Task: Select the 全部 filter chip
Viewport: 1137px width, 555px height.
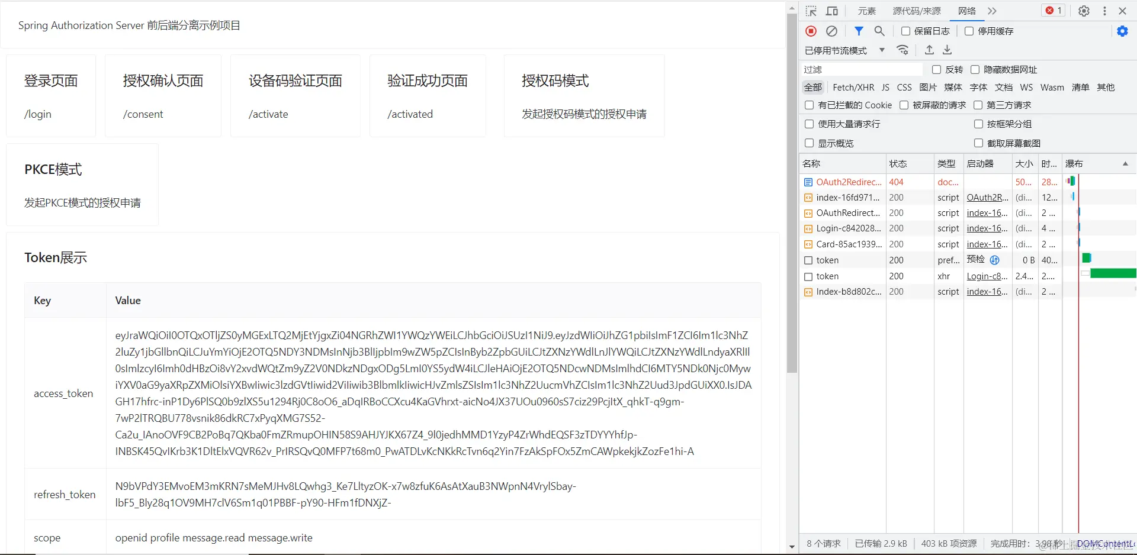Action: coord(813,87)
